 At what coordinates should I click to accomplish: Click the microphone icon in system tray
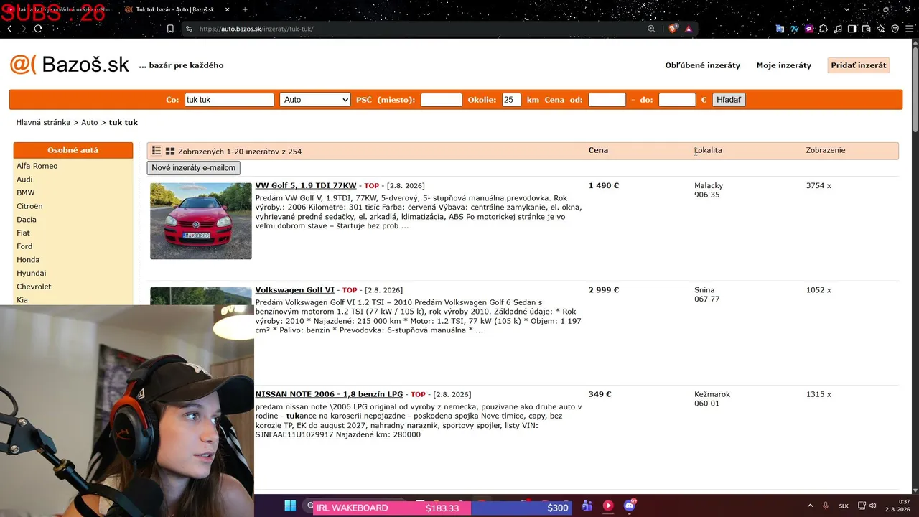pos(826,506)
